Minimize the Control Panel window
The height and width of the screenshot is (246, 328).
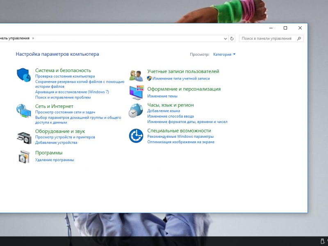(271, 28)
